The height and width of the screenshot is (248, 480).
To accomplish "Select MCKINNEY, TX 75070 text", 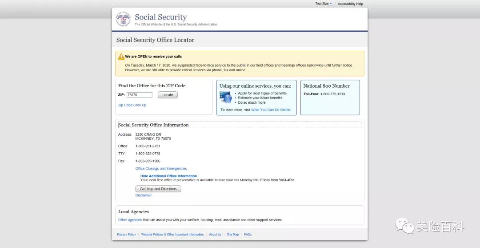I will (153, 138).
